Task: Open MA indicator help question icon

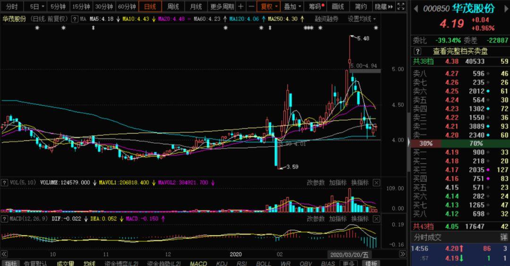Action: coord(75,19)
